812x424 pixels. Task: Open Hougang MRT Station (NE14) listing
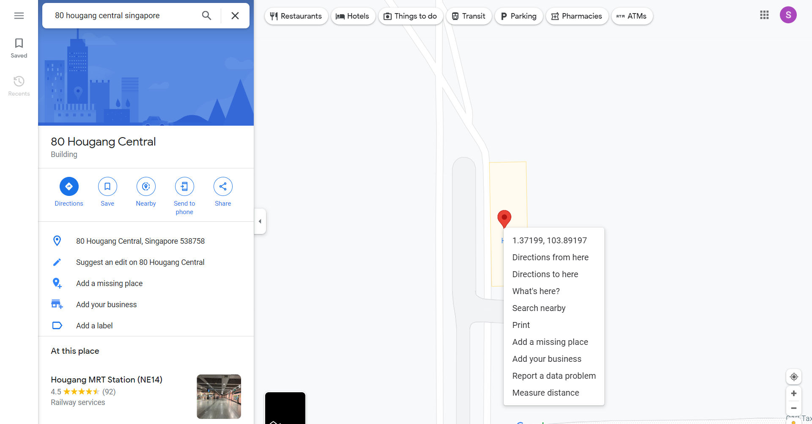pyautogui.click(x=107, y=380)
